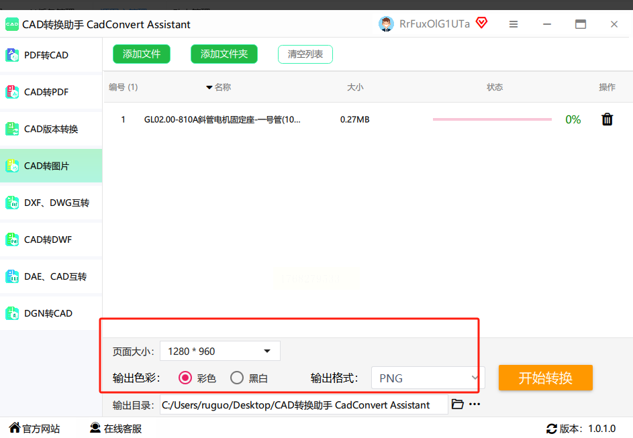Click the 编号 (1) column header
The height and width of the screenshot is (438, 633).
click(x=123, y=87)
